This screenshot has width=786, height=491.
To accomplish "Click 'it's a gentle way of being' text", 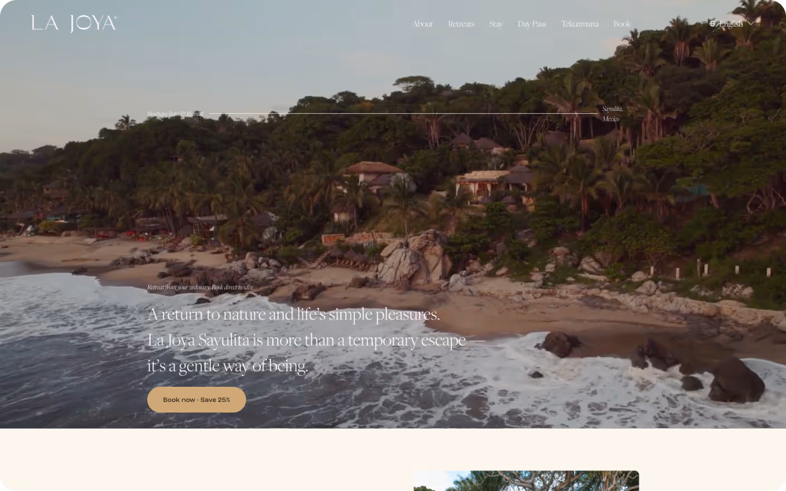I will pos(228,366).
